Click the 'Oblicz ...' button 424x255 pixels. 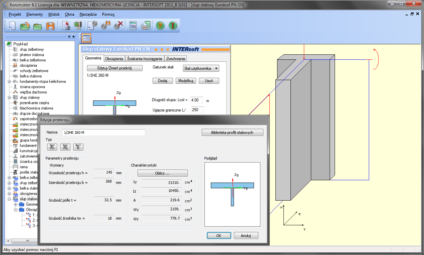162,173
